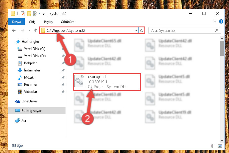This screenshot has width=229, height=153.
Task: Switch to Details view icon in status bar
Action: [214, 146]
